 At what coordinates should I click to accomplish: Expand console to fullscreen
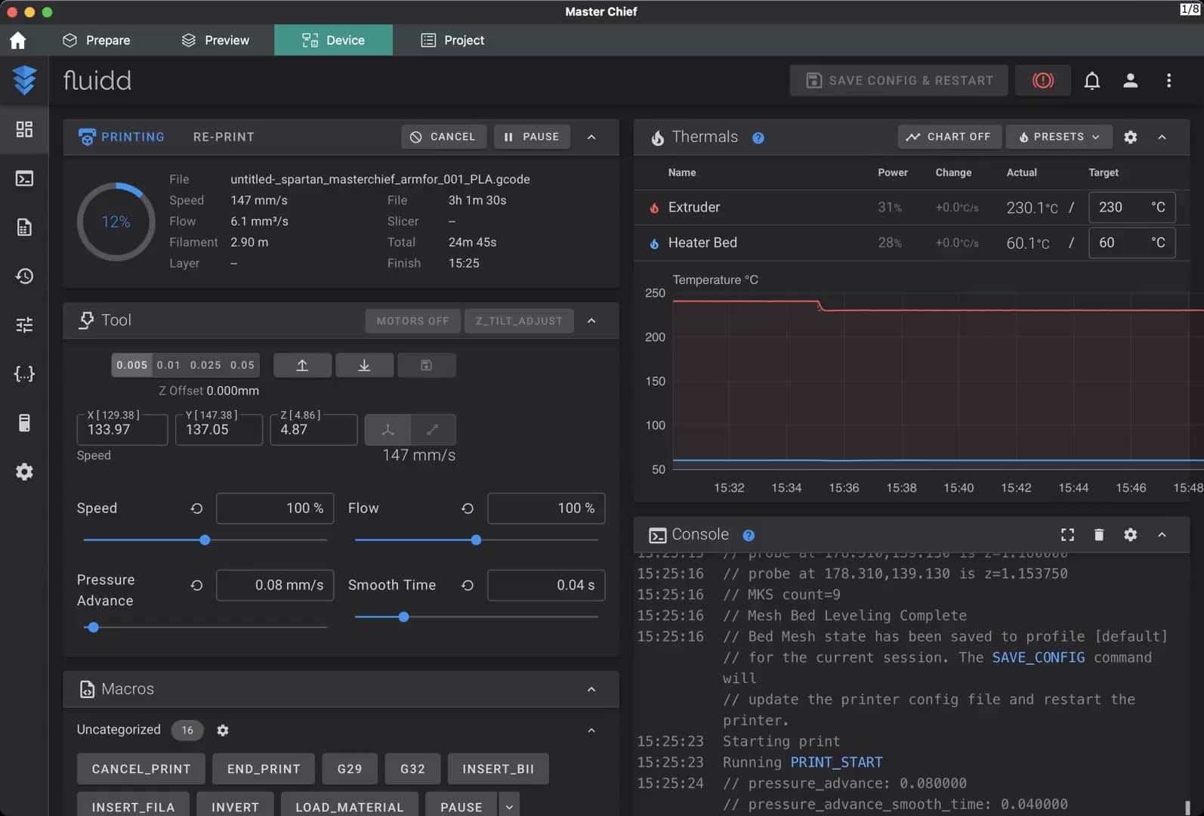point(1067,535)
